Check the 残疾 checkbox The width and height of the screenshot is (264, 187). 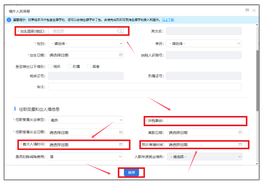pos(50,66)
